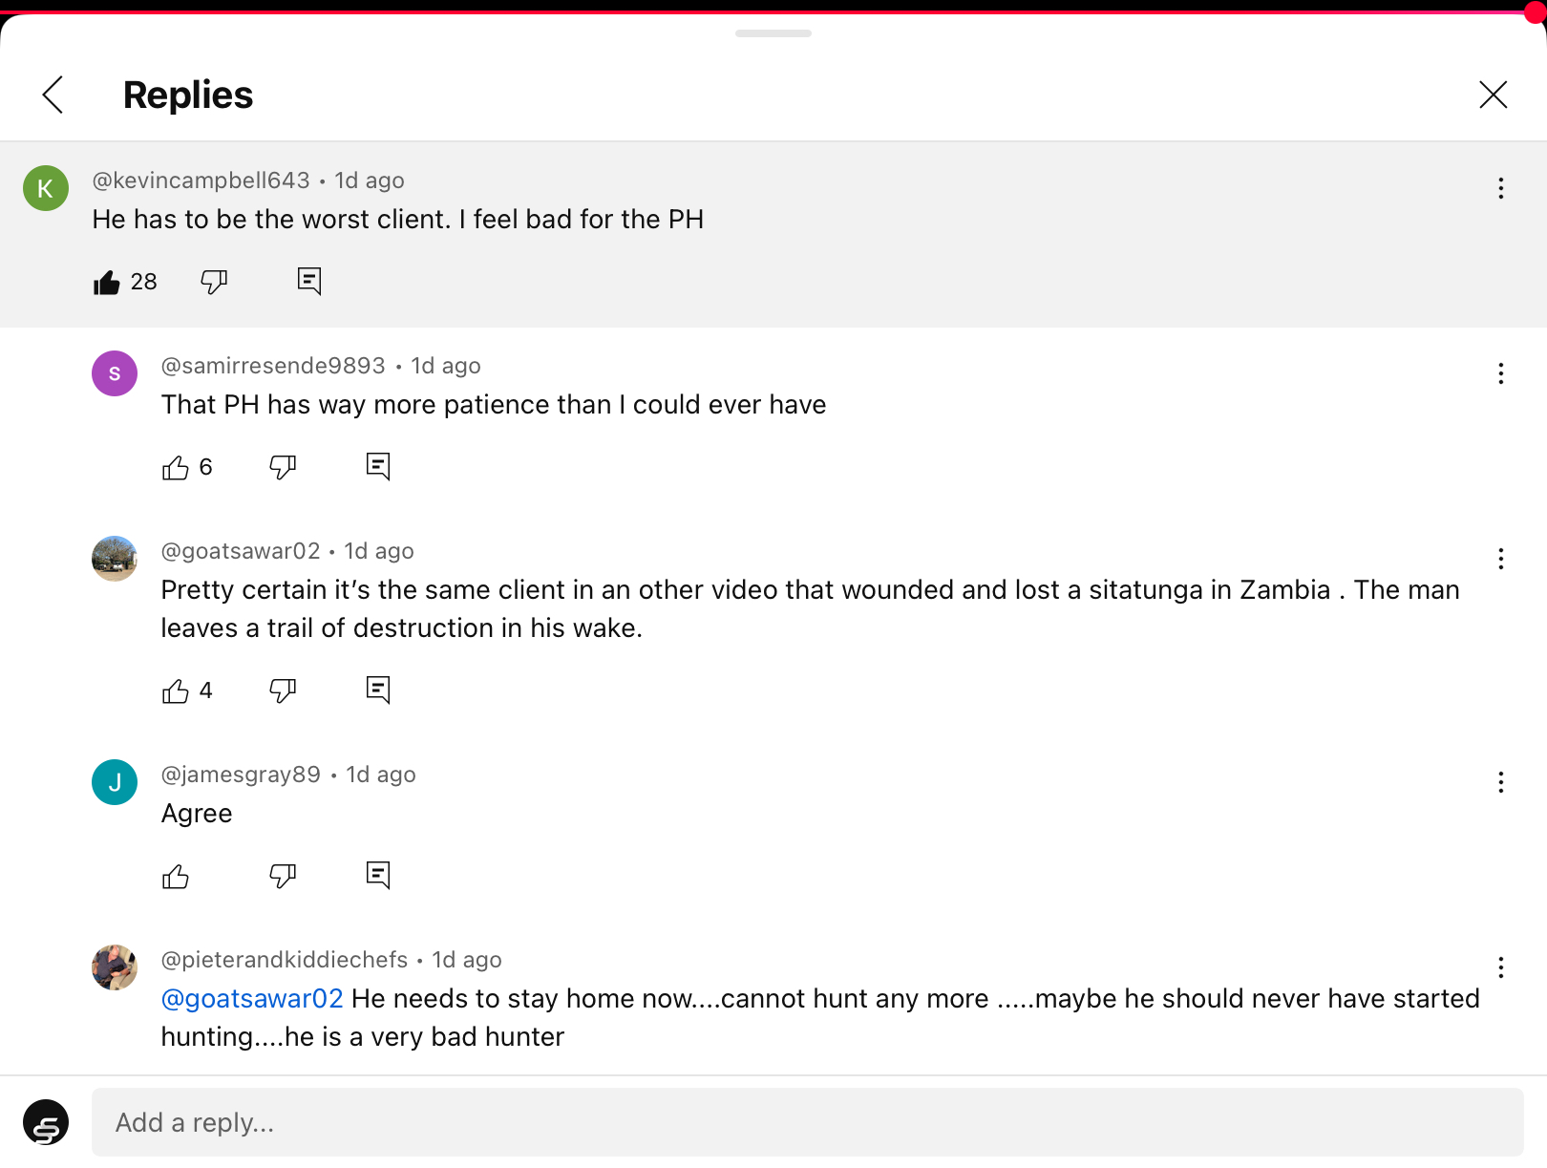This screenshot has height=1168, width=1547.
Task: Open pieterandkiddiechefs profile picture
Action: pyautogui.click(x=115, y=967)
